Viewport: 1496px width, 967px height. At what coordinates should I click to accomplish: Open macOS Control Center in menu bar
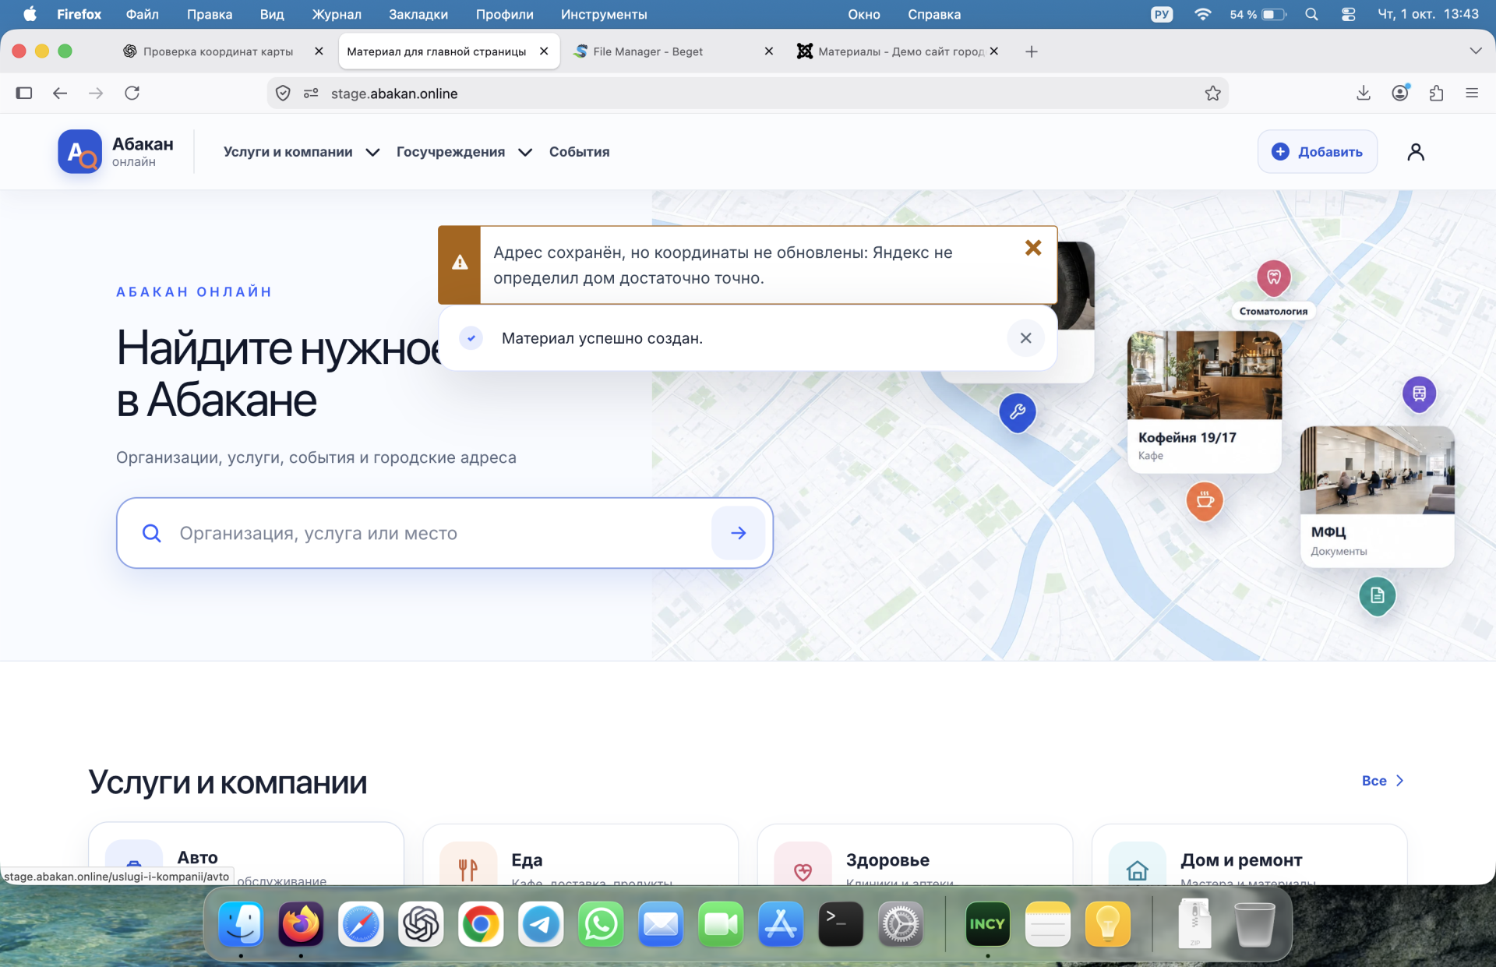1349,14
